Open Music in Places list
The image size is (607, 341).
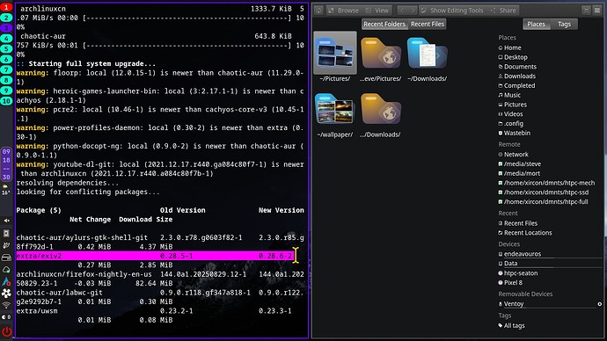(509, 95)
